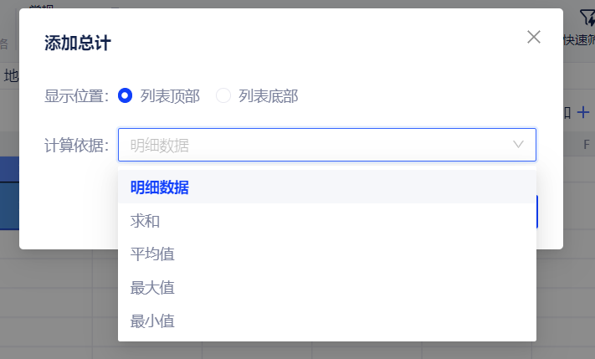Close the 添加总计 dialog
Image resolution: width=595 pixels, height=359 pixels.
point(534,37)
